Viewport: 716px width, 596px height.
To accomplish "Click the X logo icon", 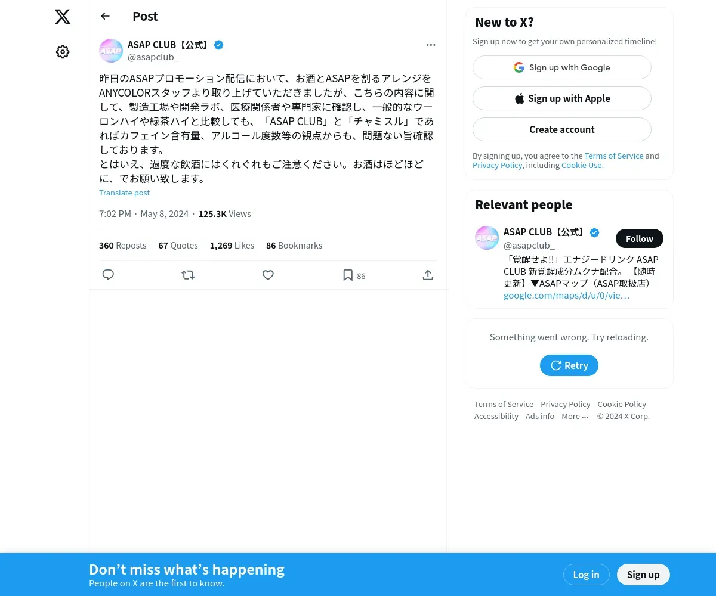I will [x=63, y=17].
